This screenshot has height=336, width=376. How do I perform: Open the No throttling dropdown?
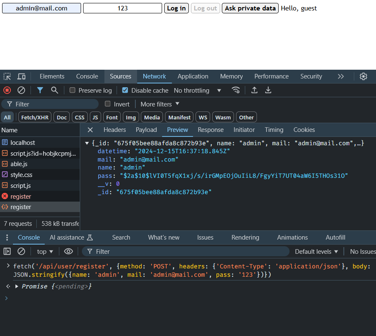(197, 90)
